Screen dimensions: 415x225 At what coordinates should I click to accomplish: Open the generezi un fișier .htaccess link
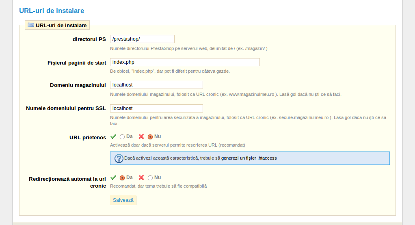click(x=249, y=158)
